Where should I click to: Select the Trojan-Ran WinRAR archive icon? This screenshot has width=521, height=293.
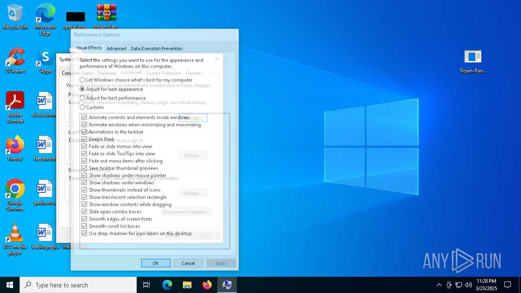(x=107, y=17)
